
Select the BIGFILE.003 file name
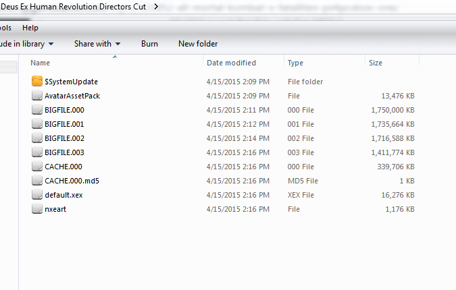coord(64,152)
